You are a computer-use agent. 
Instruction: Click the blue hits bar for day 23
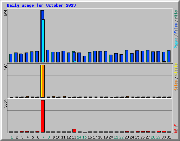127,56
